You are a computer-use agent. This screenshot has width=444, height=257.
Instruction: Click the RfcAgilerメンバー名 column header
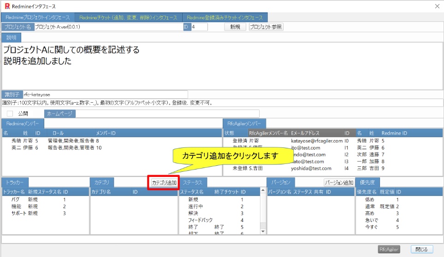[268, 133]
